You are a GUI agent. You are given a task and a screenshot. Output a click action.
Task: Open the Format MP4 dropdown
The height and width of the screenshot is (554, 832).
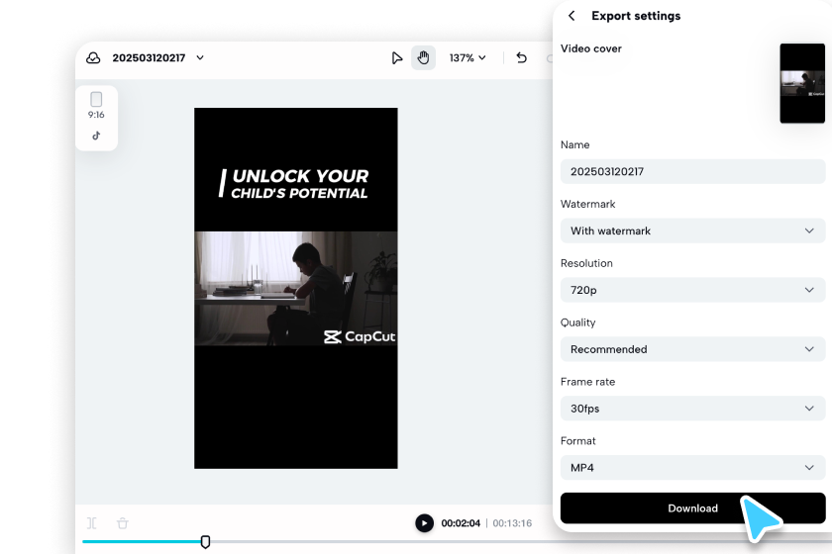[x=693, y=468]
